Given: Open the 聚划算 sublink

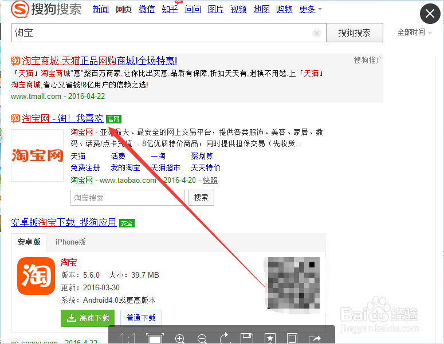Looking at the screenshot, I should [x=202, y=156].
